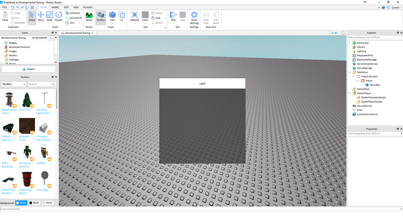Click the Toolbox search magnifier icon

coord(53,84)
